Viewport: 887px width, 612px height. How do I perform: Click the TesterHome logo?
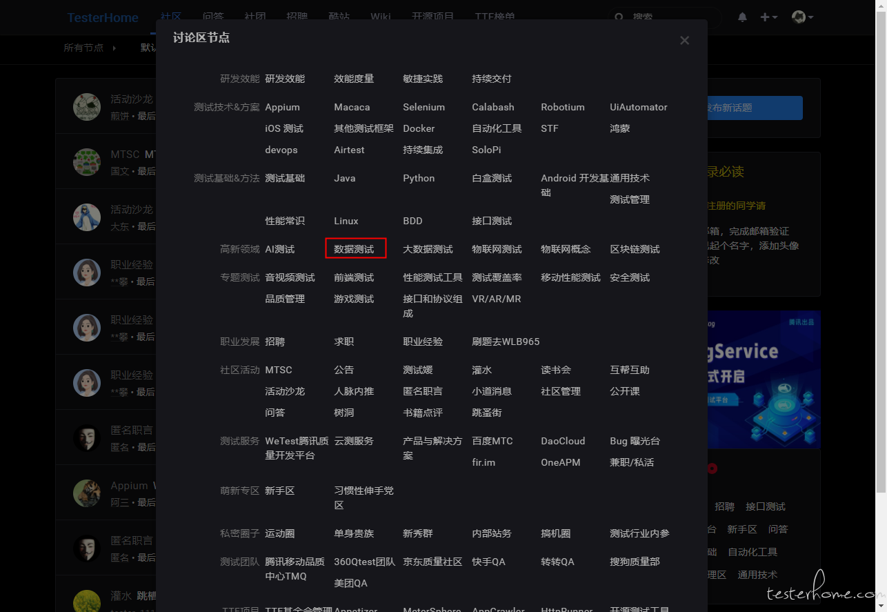pyautogui.click(x=103, y=18)
